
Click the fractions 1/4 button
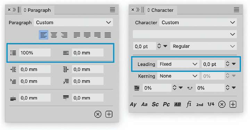coord(211,104)
